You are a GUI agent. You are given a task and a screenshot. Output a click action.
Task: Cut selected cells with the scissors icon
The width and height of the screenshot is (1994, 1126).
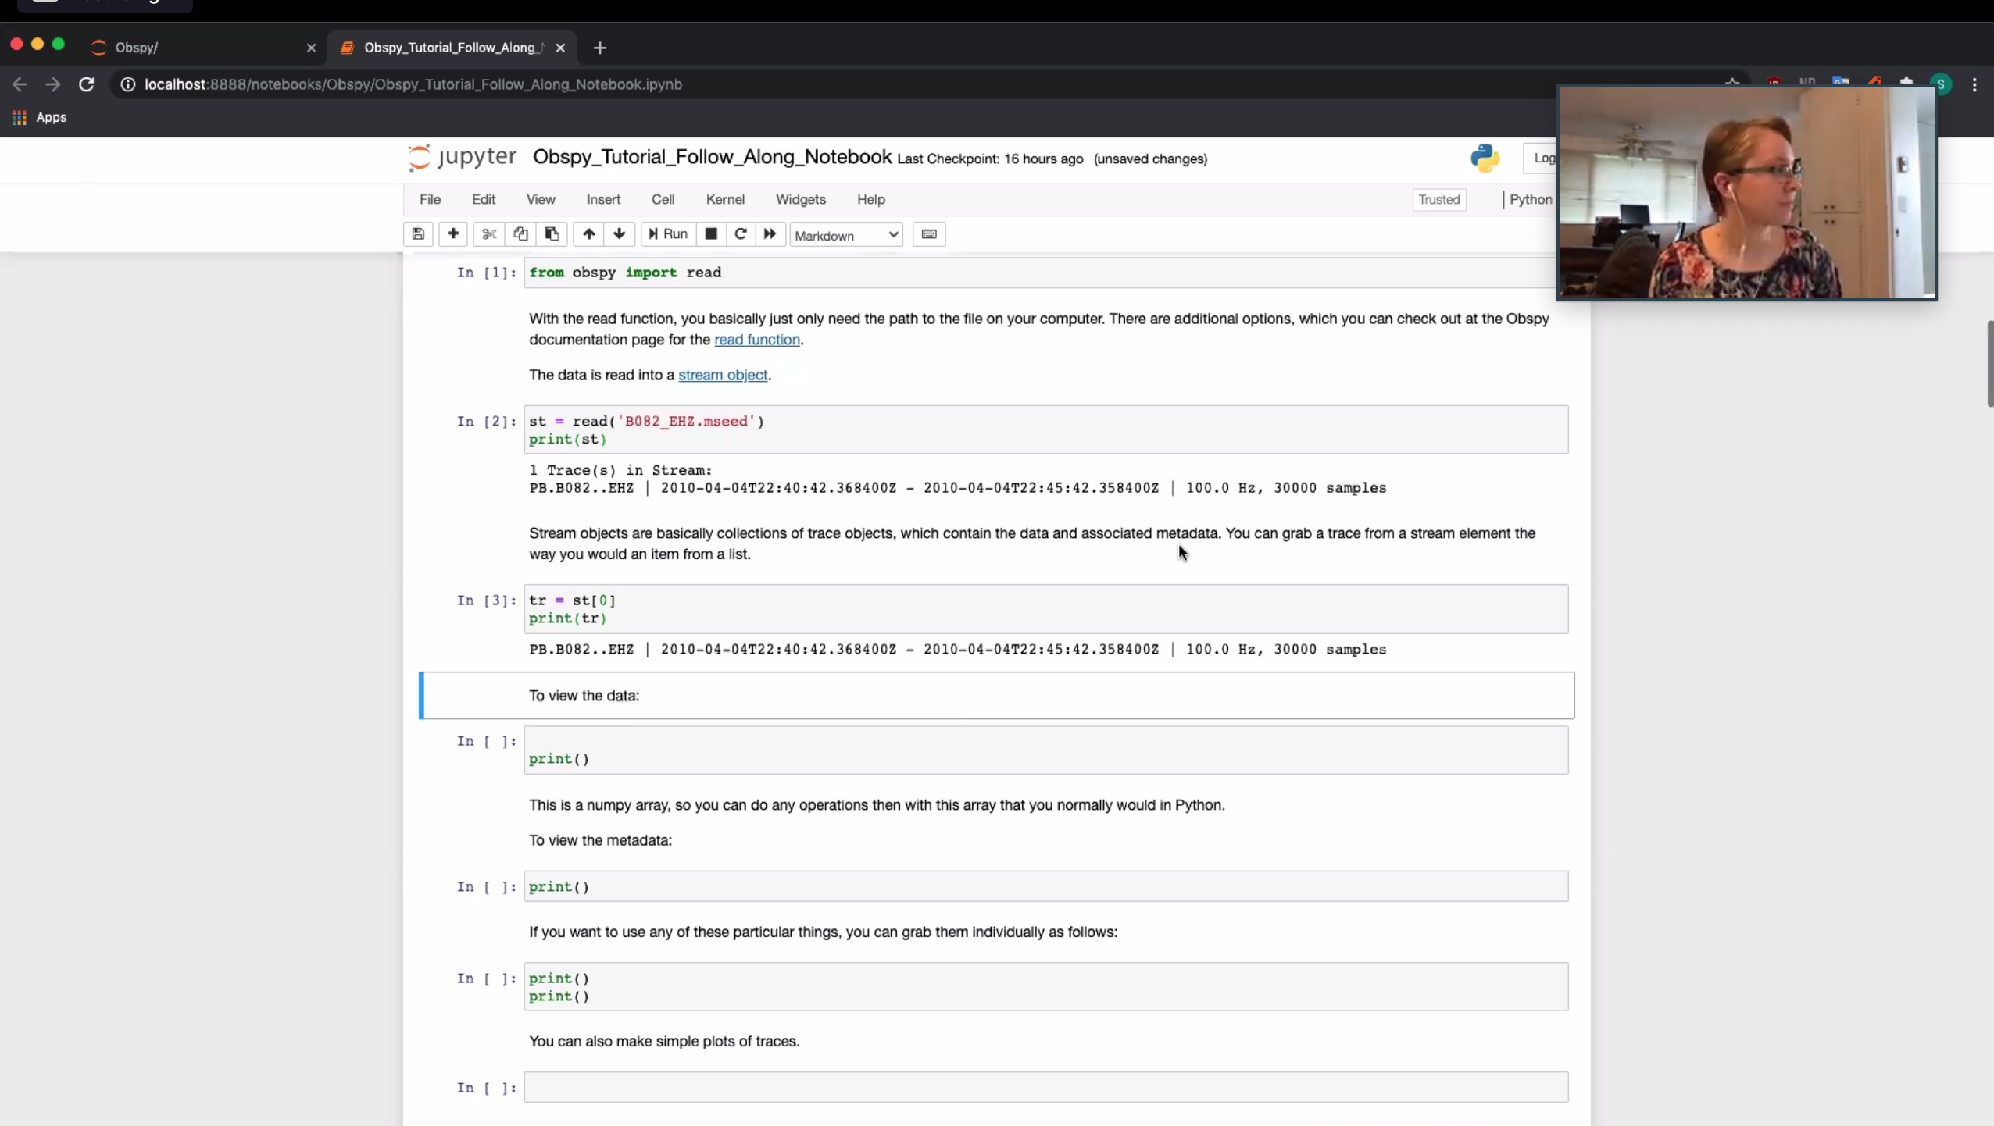click(x=489, y=234)
